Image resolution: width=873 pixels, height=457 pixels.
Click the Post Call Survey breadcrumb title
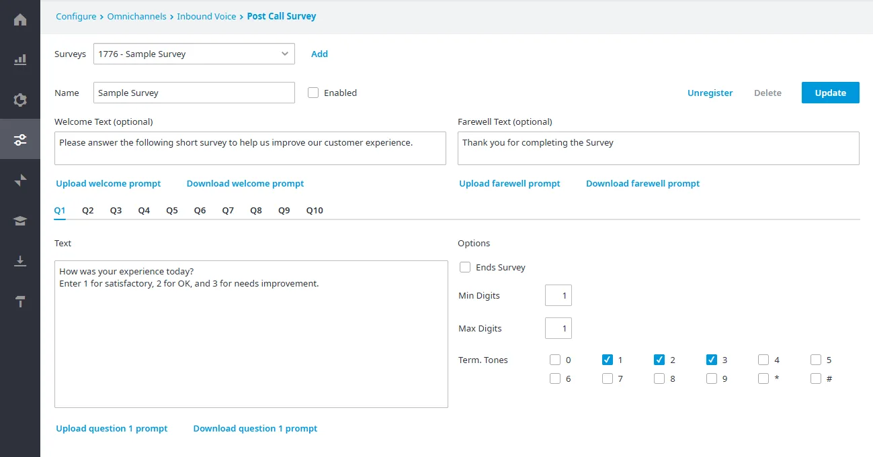coord(282,16)
